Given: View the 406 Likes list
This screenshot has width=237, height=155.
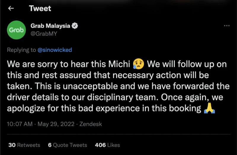Looking at the screenshot, I should [x=107, y=145].
